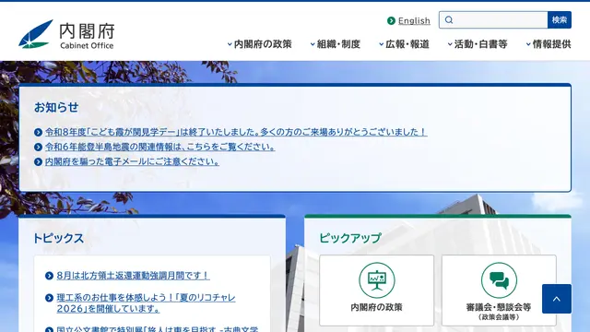Image resolution: width=590 pixels, height=332 pixels.
Task: Open the 活動・白書等 navigation menu
Action: click(x=478, y=44)
